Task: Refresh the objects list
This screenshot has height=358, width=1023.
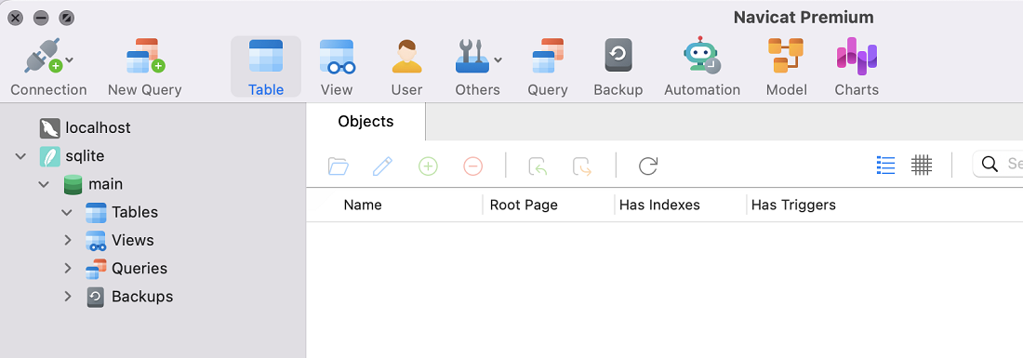Action: [648, 166]
